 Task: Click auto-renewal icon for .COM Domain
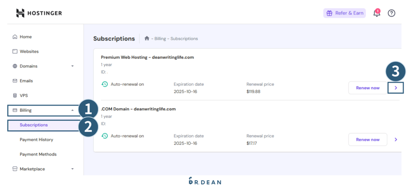(x=105, y=136)
